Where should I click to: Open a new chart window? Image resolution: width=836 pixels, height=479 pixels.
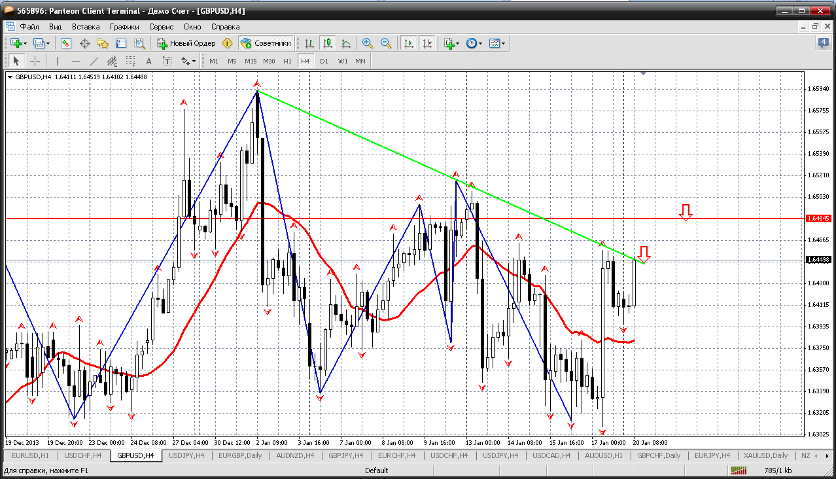16,43
